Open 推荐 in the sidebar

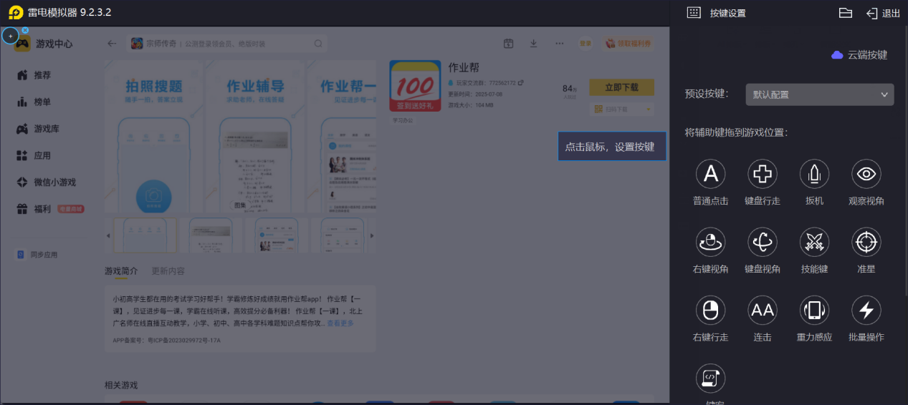[43, 75]
